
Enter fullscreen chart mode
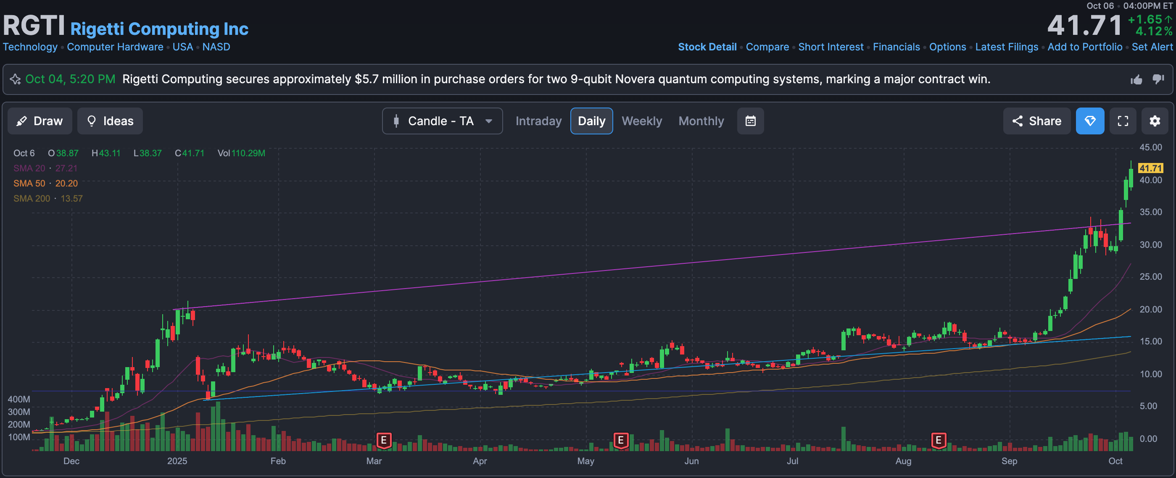[1123, 121]
